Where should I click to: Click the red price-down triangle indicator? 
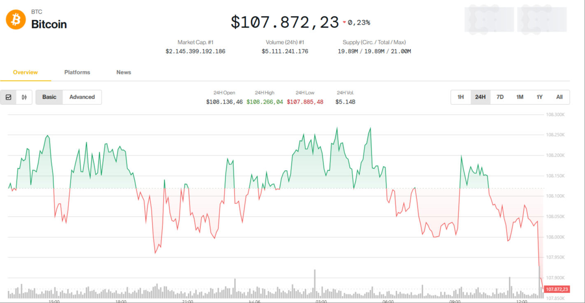(x=344, y=23)
